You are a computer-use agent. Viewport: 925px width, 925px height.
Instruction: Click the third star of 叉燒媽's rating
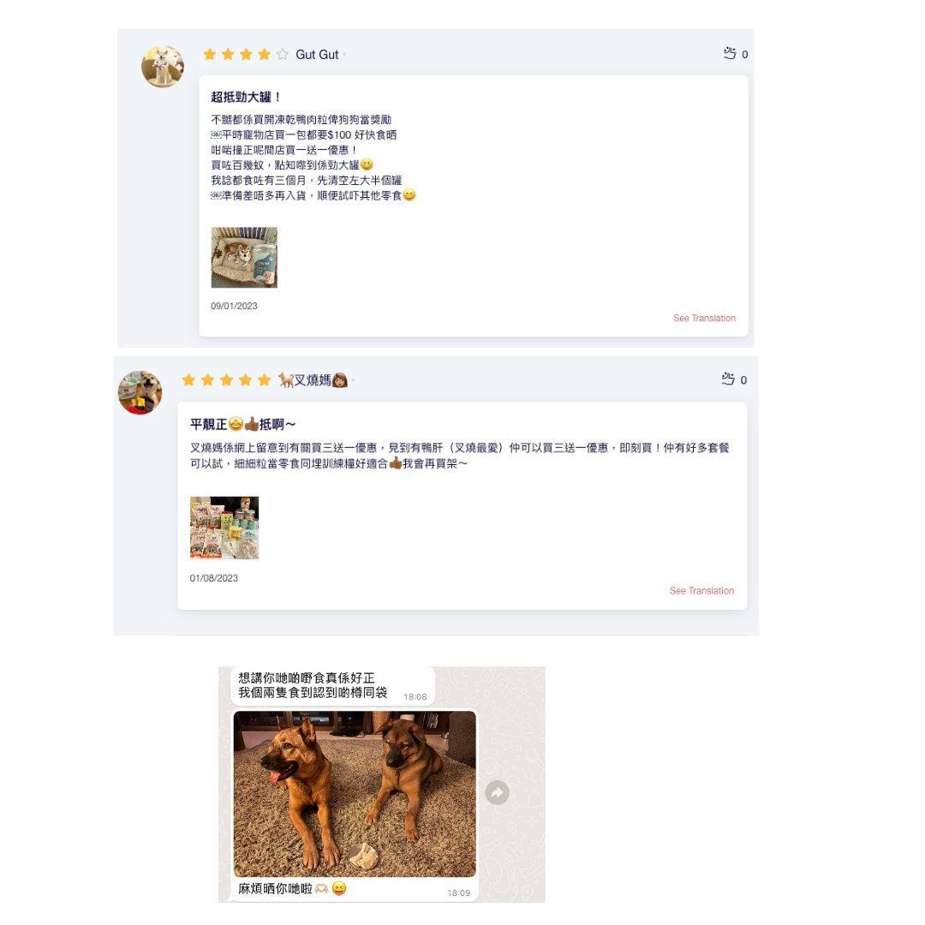click(x=226, y=380)
